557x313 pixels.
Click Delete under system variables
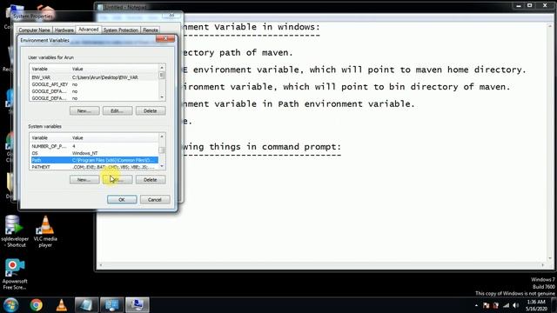[151, 180]
